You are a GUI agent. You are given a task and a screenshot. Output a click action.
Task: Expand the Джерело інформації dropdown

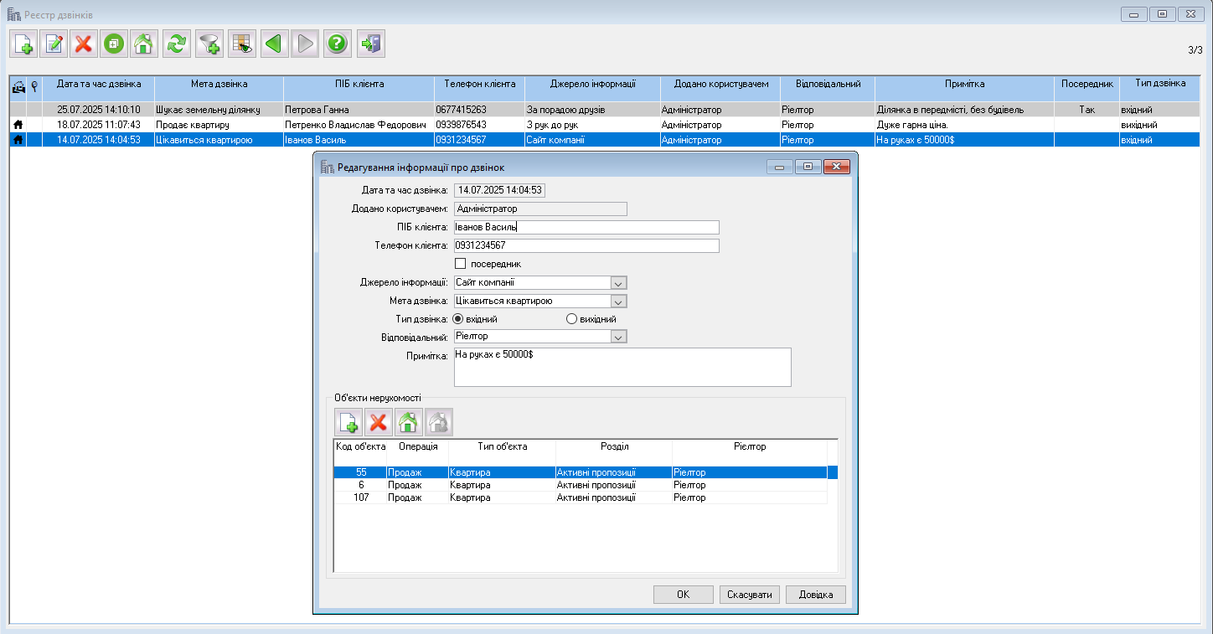618,283
